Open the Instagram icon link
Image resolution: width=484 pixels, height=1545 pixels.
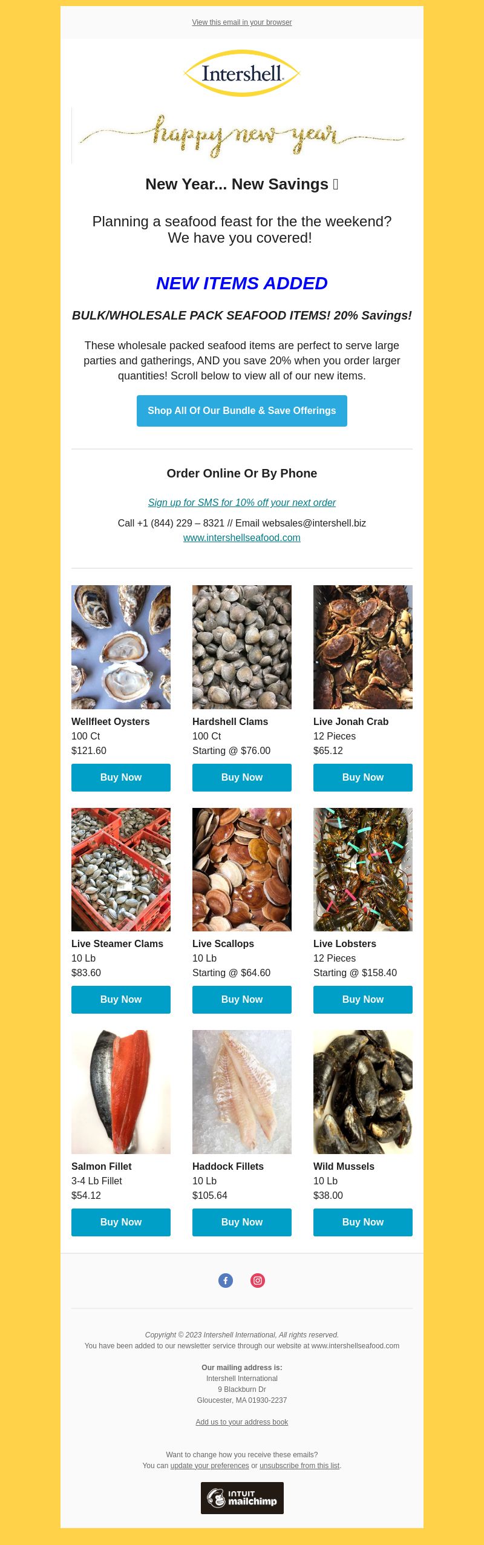(258, 1281)
